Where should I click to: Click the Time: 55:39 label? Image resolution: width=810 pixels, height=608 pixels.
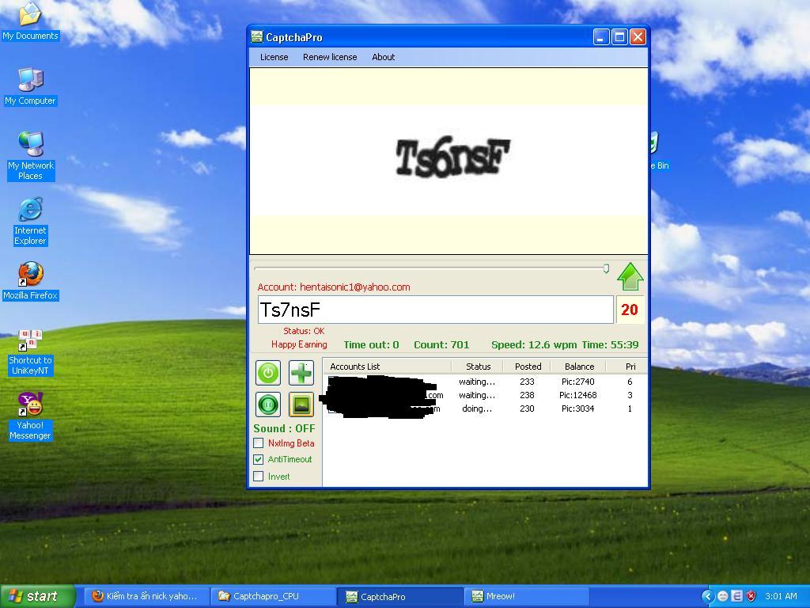tap(610, 345)
